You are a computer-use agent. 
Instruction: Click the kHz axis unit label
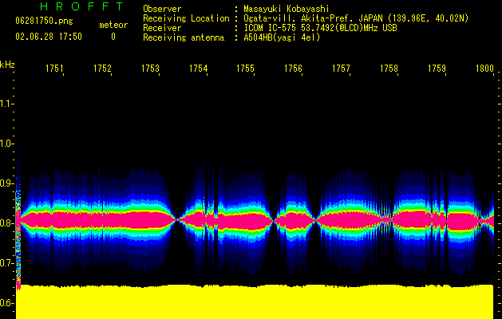(7, 65)
